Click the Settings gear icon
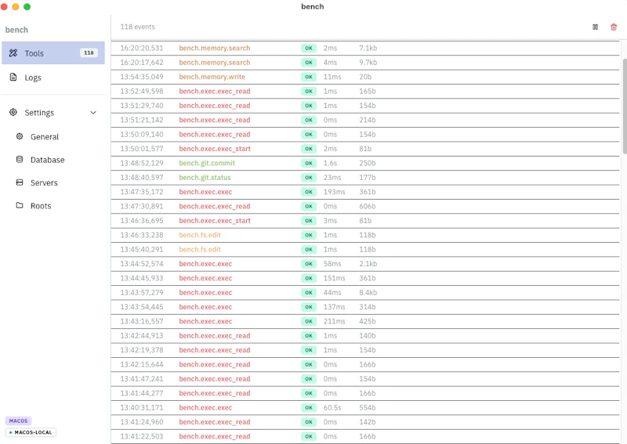Image resolution: width=627 pixels, height=444 pixels. click(x=13, y=112)
